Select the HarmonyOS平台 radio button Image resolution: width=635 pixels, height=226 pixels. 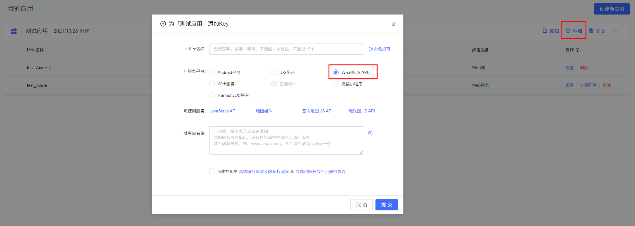pos(212,95)
